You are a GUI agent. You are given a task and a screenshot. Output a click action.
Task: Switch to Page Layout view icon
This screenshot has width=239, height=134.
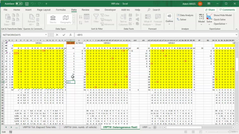point(193,132)
